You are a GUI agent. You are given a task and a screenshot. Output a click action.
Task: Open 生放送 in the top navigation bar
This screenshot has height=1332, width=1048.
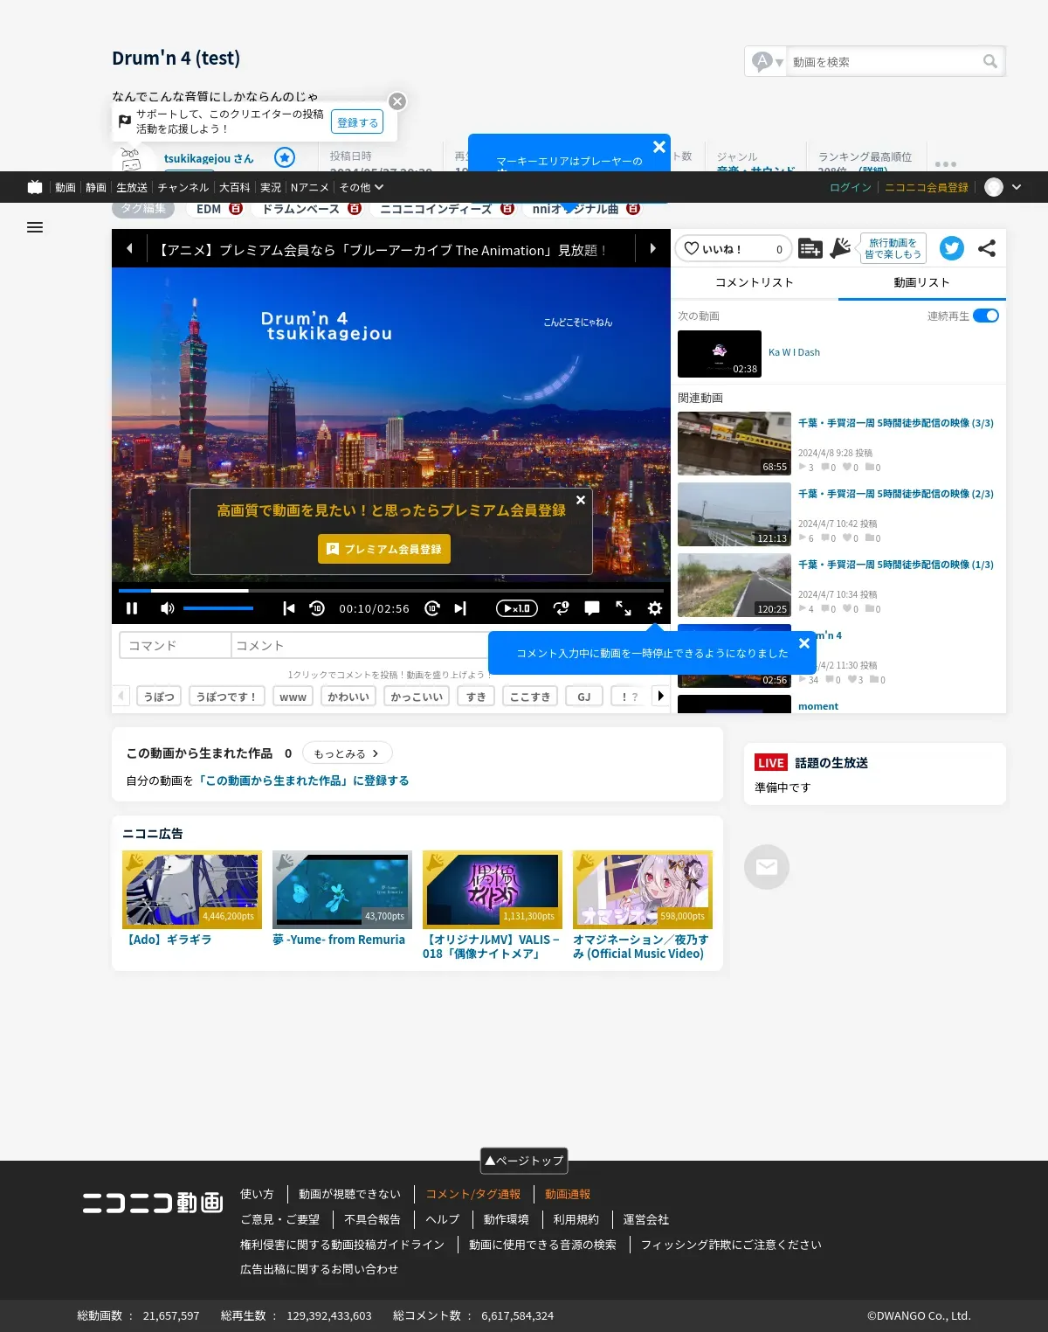(132, 187)
